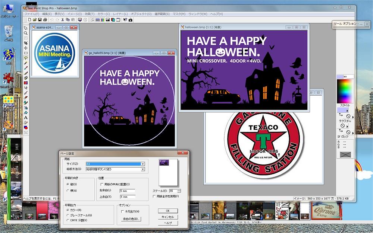Click ヘルプ button in page setup dialog
373x233 pixels.
click(x=168, y=223)
